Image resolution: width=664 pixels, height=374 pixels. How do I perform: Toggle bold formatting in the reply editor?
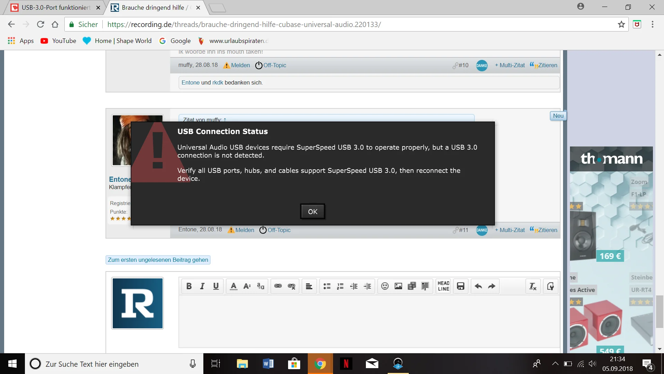click(189, 286)
